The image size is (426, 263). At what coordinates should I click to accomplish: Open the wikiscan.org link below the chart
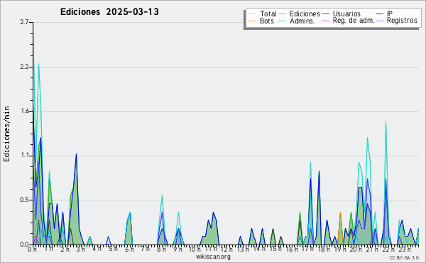coord(213,257)
